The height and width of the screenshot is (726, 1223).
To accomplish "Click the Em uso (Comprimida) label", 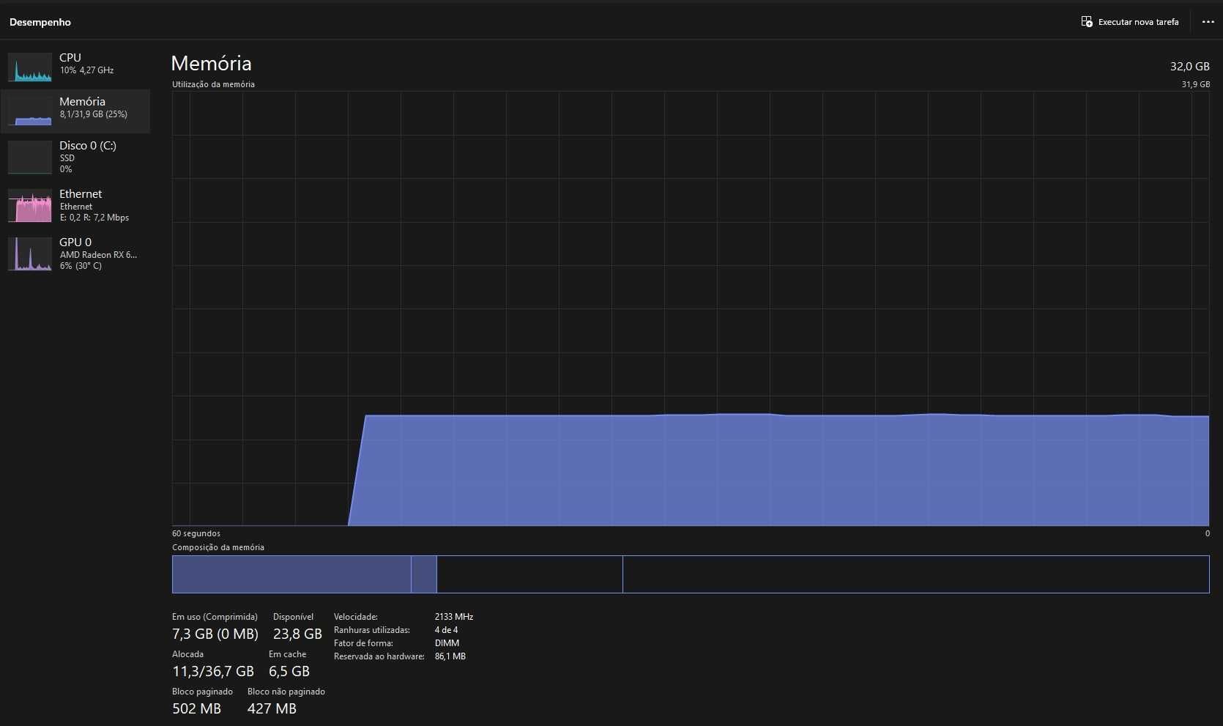I will click(x=215, y=617).
